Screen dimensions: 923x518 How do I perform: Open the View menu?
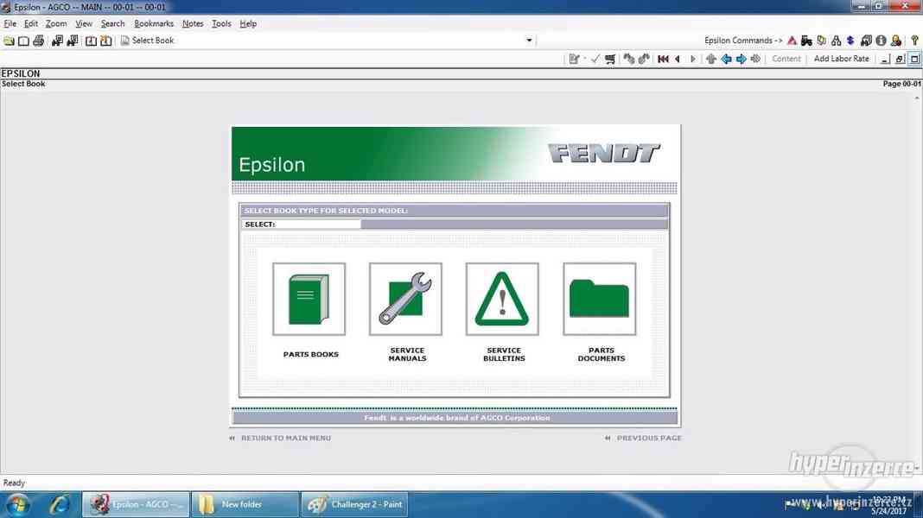point(84,23)
